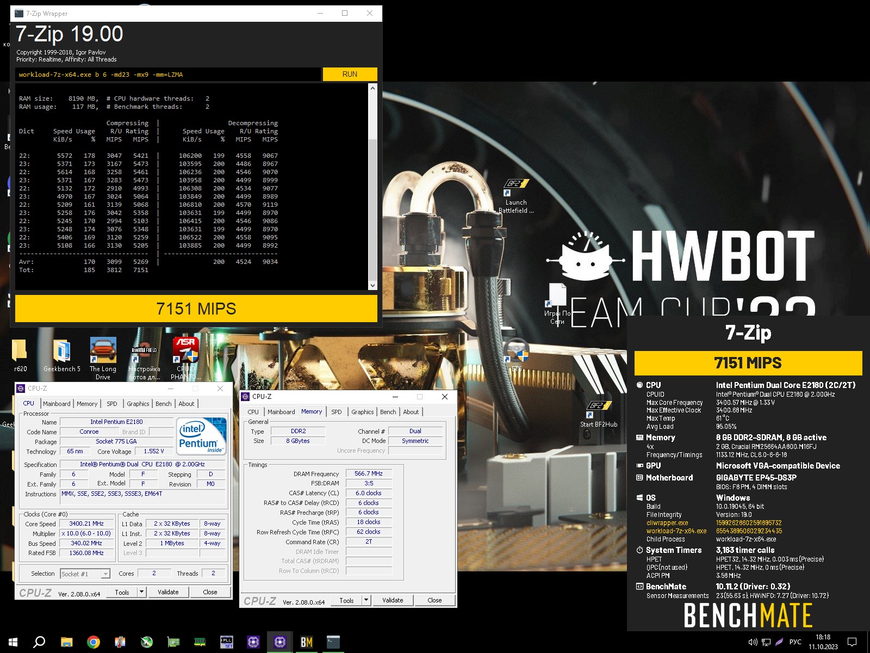This screenshot has height=653, width=870.
Task: Click Tools button in CPU-Z memory window
Action: click(x=347, y=600)
